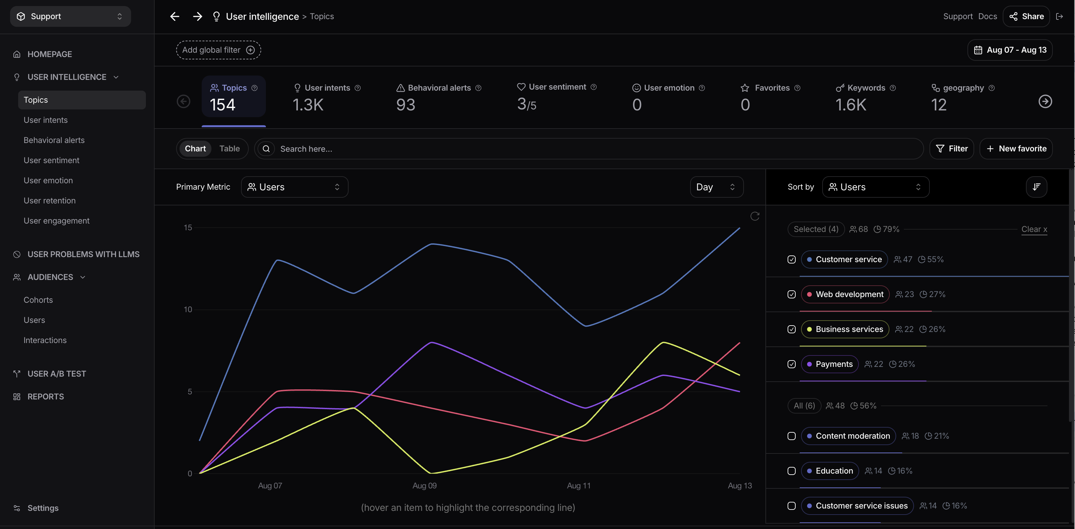Click the logout icon next to Share

(x=1059, y=16)
